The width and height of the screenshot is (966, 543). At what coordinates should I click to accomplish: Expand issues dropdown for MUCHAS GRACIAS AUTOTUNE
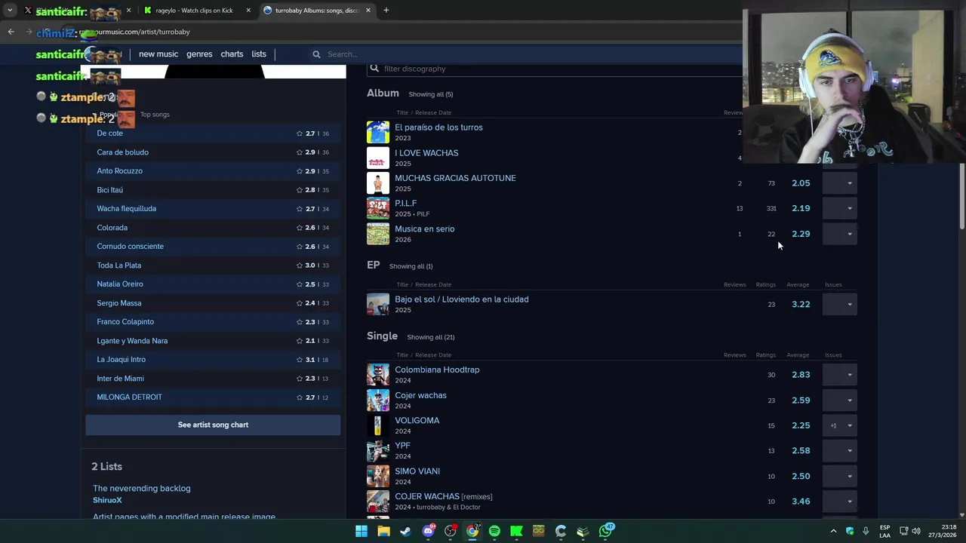point(839,183)
